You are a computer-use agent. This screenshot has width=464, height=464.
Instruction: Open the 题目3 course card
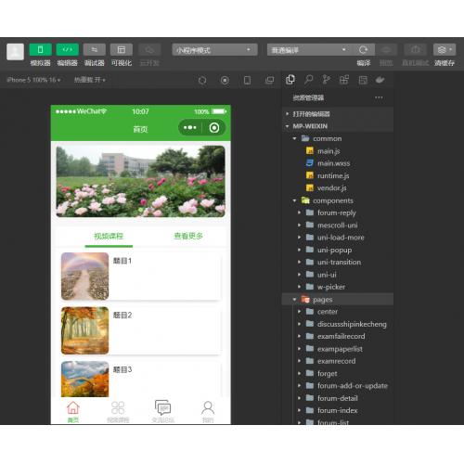[x=141, y=380]
